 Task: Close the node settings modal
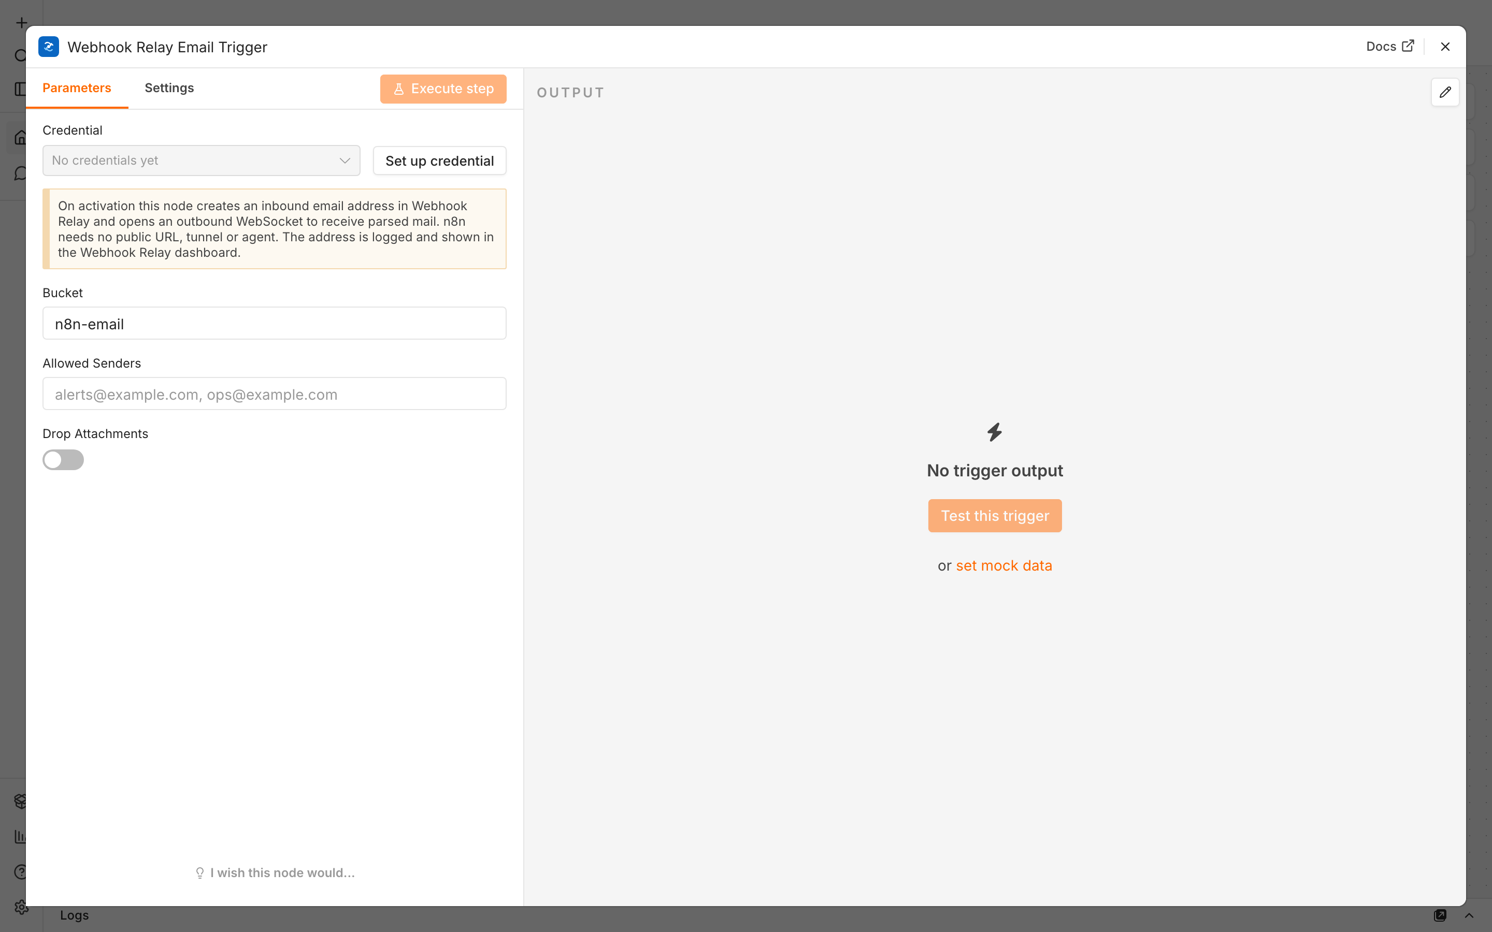tap(1445, 47)
